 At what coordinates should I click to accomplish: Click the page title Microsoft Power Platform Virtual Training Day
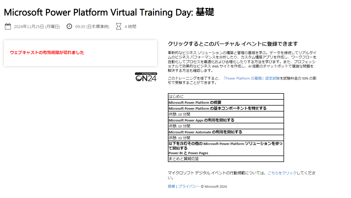coord(109,12)
